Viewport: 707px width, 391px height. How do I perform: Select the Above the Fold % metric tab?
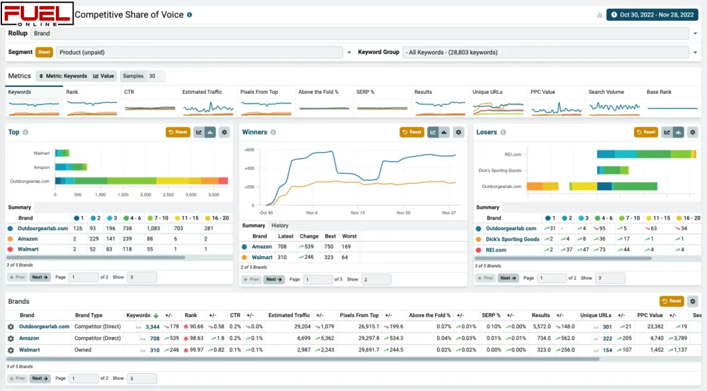click(x=325, y=102)
